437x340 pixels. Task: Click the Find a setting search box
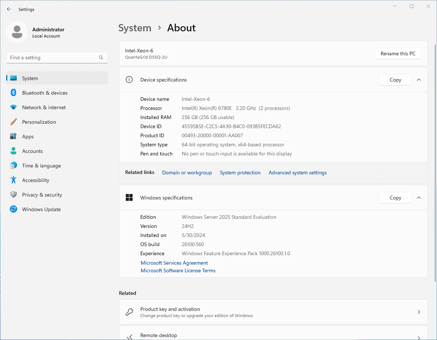[x=57, y=58]
